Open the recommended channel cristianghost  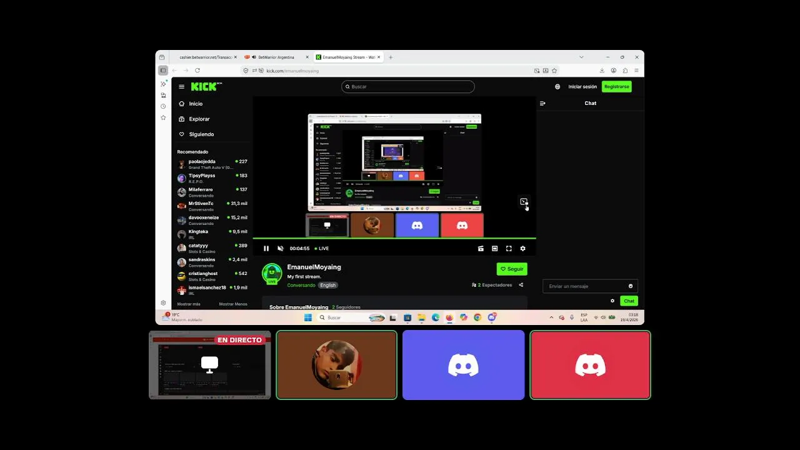212,276
